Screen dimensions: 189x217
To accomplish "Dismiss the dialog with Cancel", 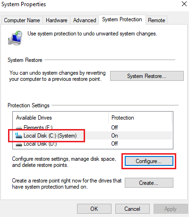I will [132, 209].
